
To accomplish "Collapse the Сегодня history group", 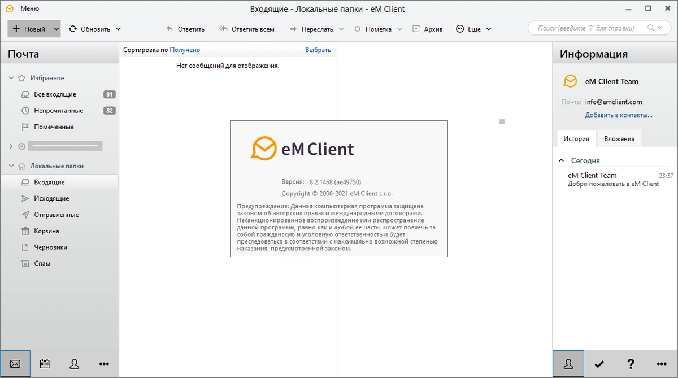I will point(562,161).
